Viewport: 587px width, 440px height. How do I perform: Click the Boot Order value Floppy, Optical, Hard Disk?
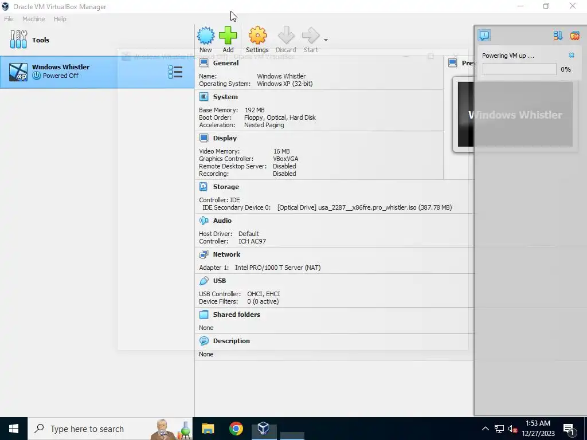pyautogui.click(x=280, y=117)
